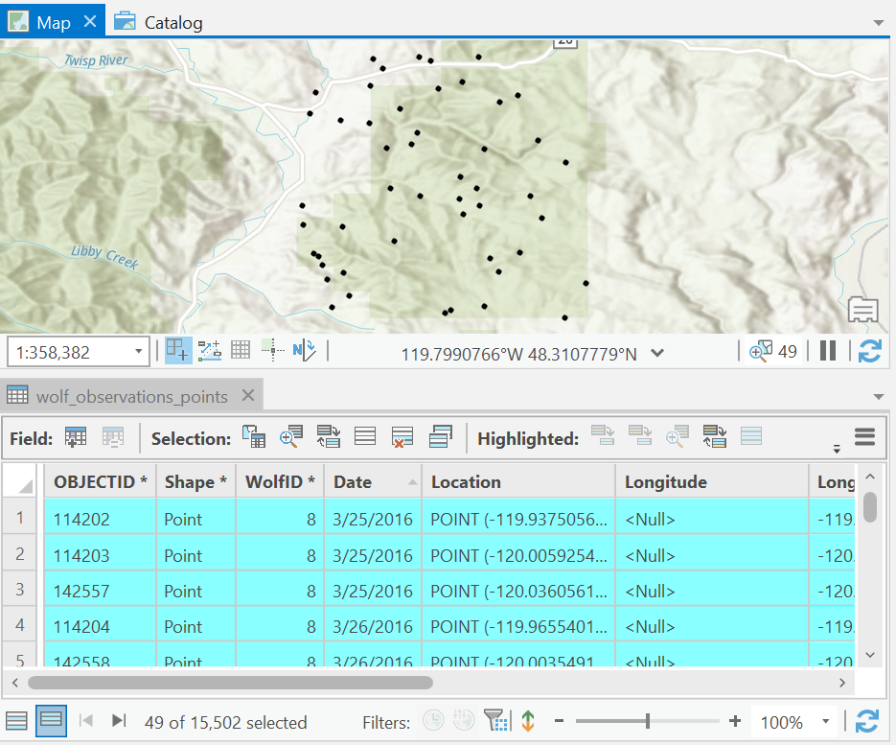Screen dimensions: 896x745
Task: Open the attribute table hamburger menu
Action: (864, 438)
